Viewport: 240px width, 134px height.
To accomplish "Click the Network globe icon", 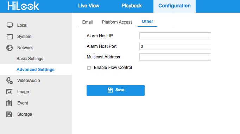I will pos(10,48).
